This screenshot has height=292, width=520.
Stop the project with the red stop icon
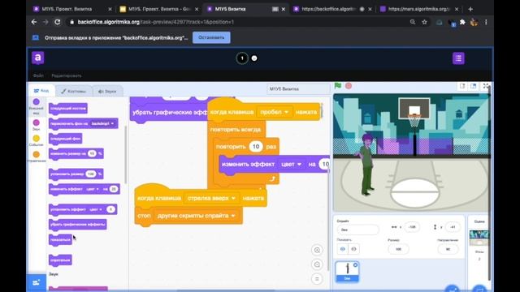[349, 86]
